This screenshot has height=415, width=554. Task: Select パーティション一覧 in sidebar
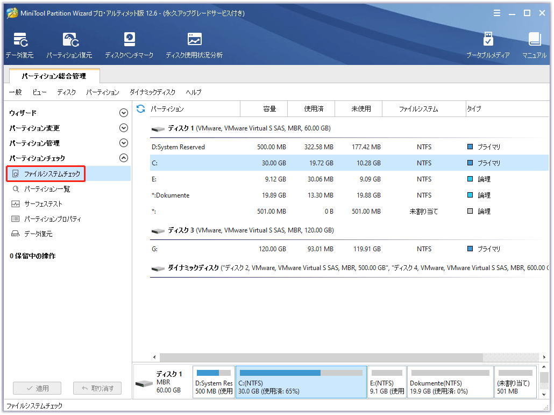[47, 189]
